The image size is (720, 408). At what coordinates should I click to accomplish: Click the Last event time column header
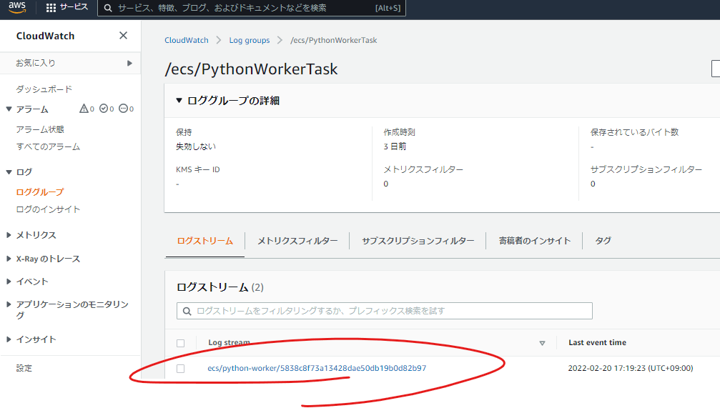tap(598, 342)
